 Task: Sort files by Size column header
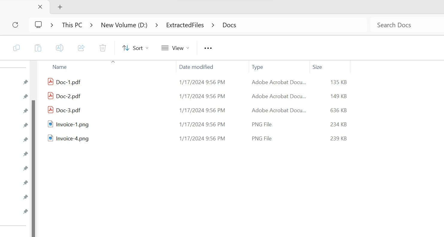click(x=317, y=67)
